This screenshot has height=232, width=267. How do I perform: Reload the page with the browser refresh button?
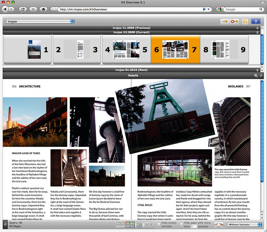pyautogui.click(x=24, y=9)
